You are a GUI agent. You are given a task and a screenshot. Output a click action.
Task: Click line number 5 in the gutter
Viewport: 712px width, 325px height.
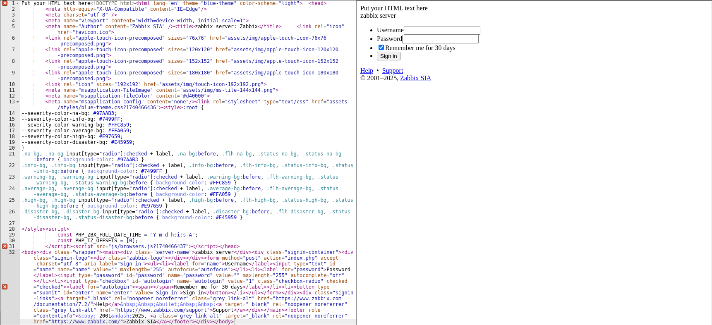pyautogui.click(x=13, y=26)
